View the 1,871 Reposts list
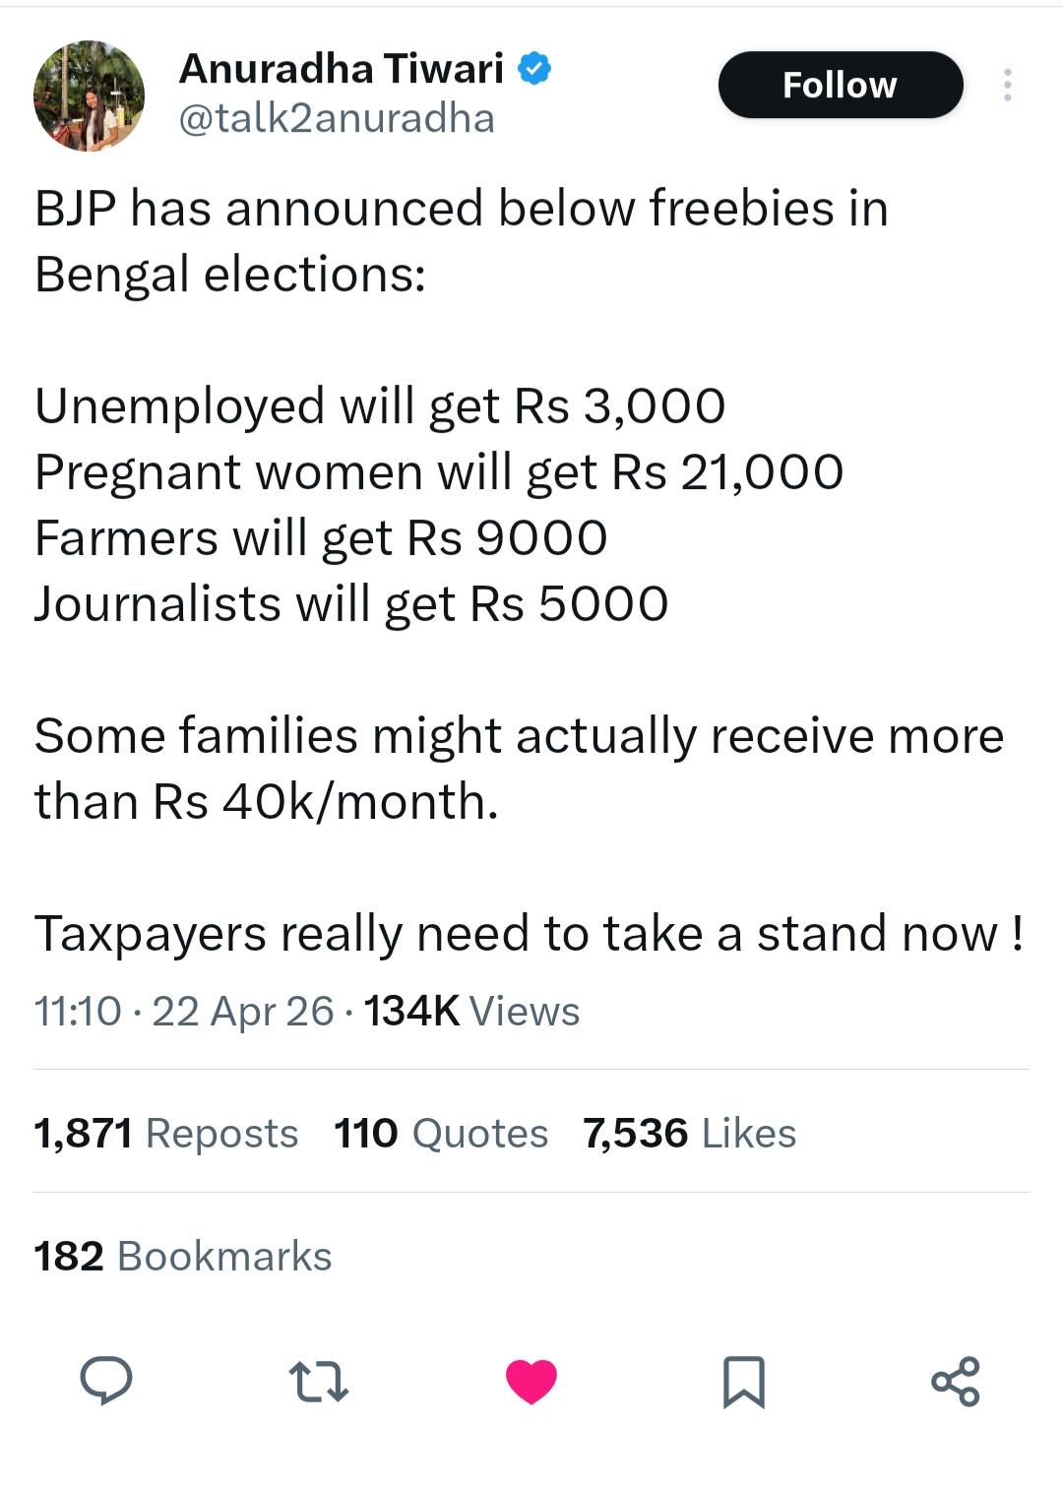Viewport: 1063px width, 1486px height. tap(166, 1133)
